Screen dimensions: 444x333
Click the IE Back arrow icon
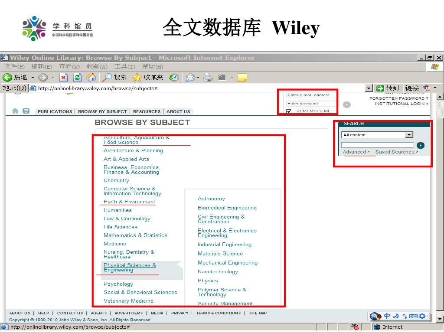tap(7, 77)
